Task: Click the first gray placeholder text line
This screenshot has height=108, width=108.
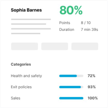Action: (31, 19)
